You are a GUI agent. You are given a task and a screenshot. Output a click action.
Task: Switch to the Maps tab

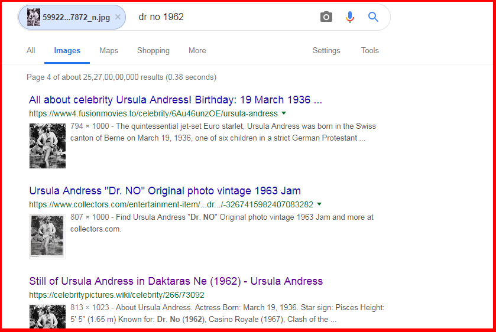(109, 51)
